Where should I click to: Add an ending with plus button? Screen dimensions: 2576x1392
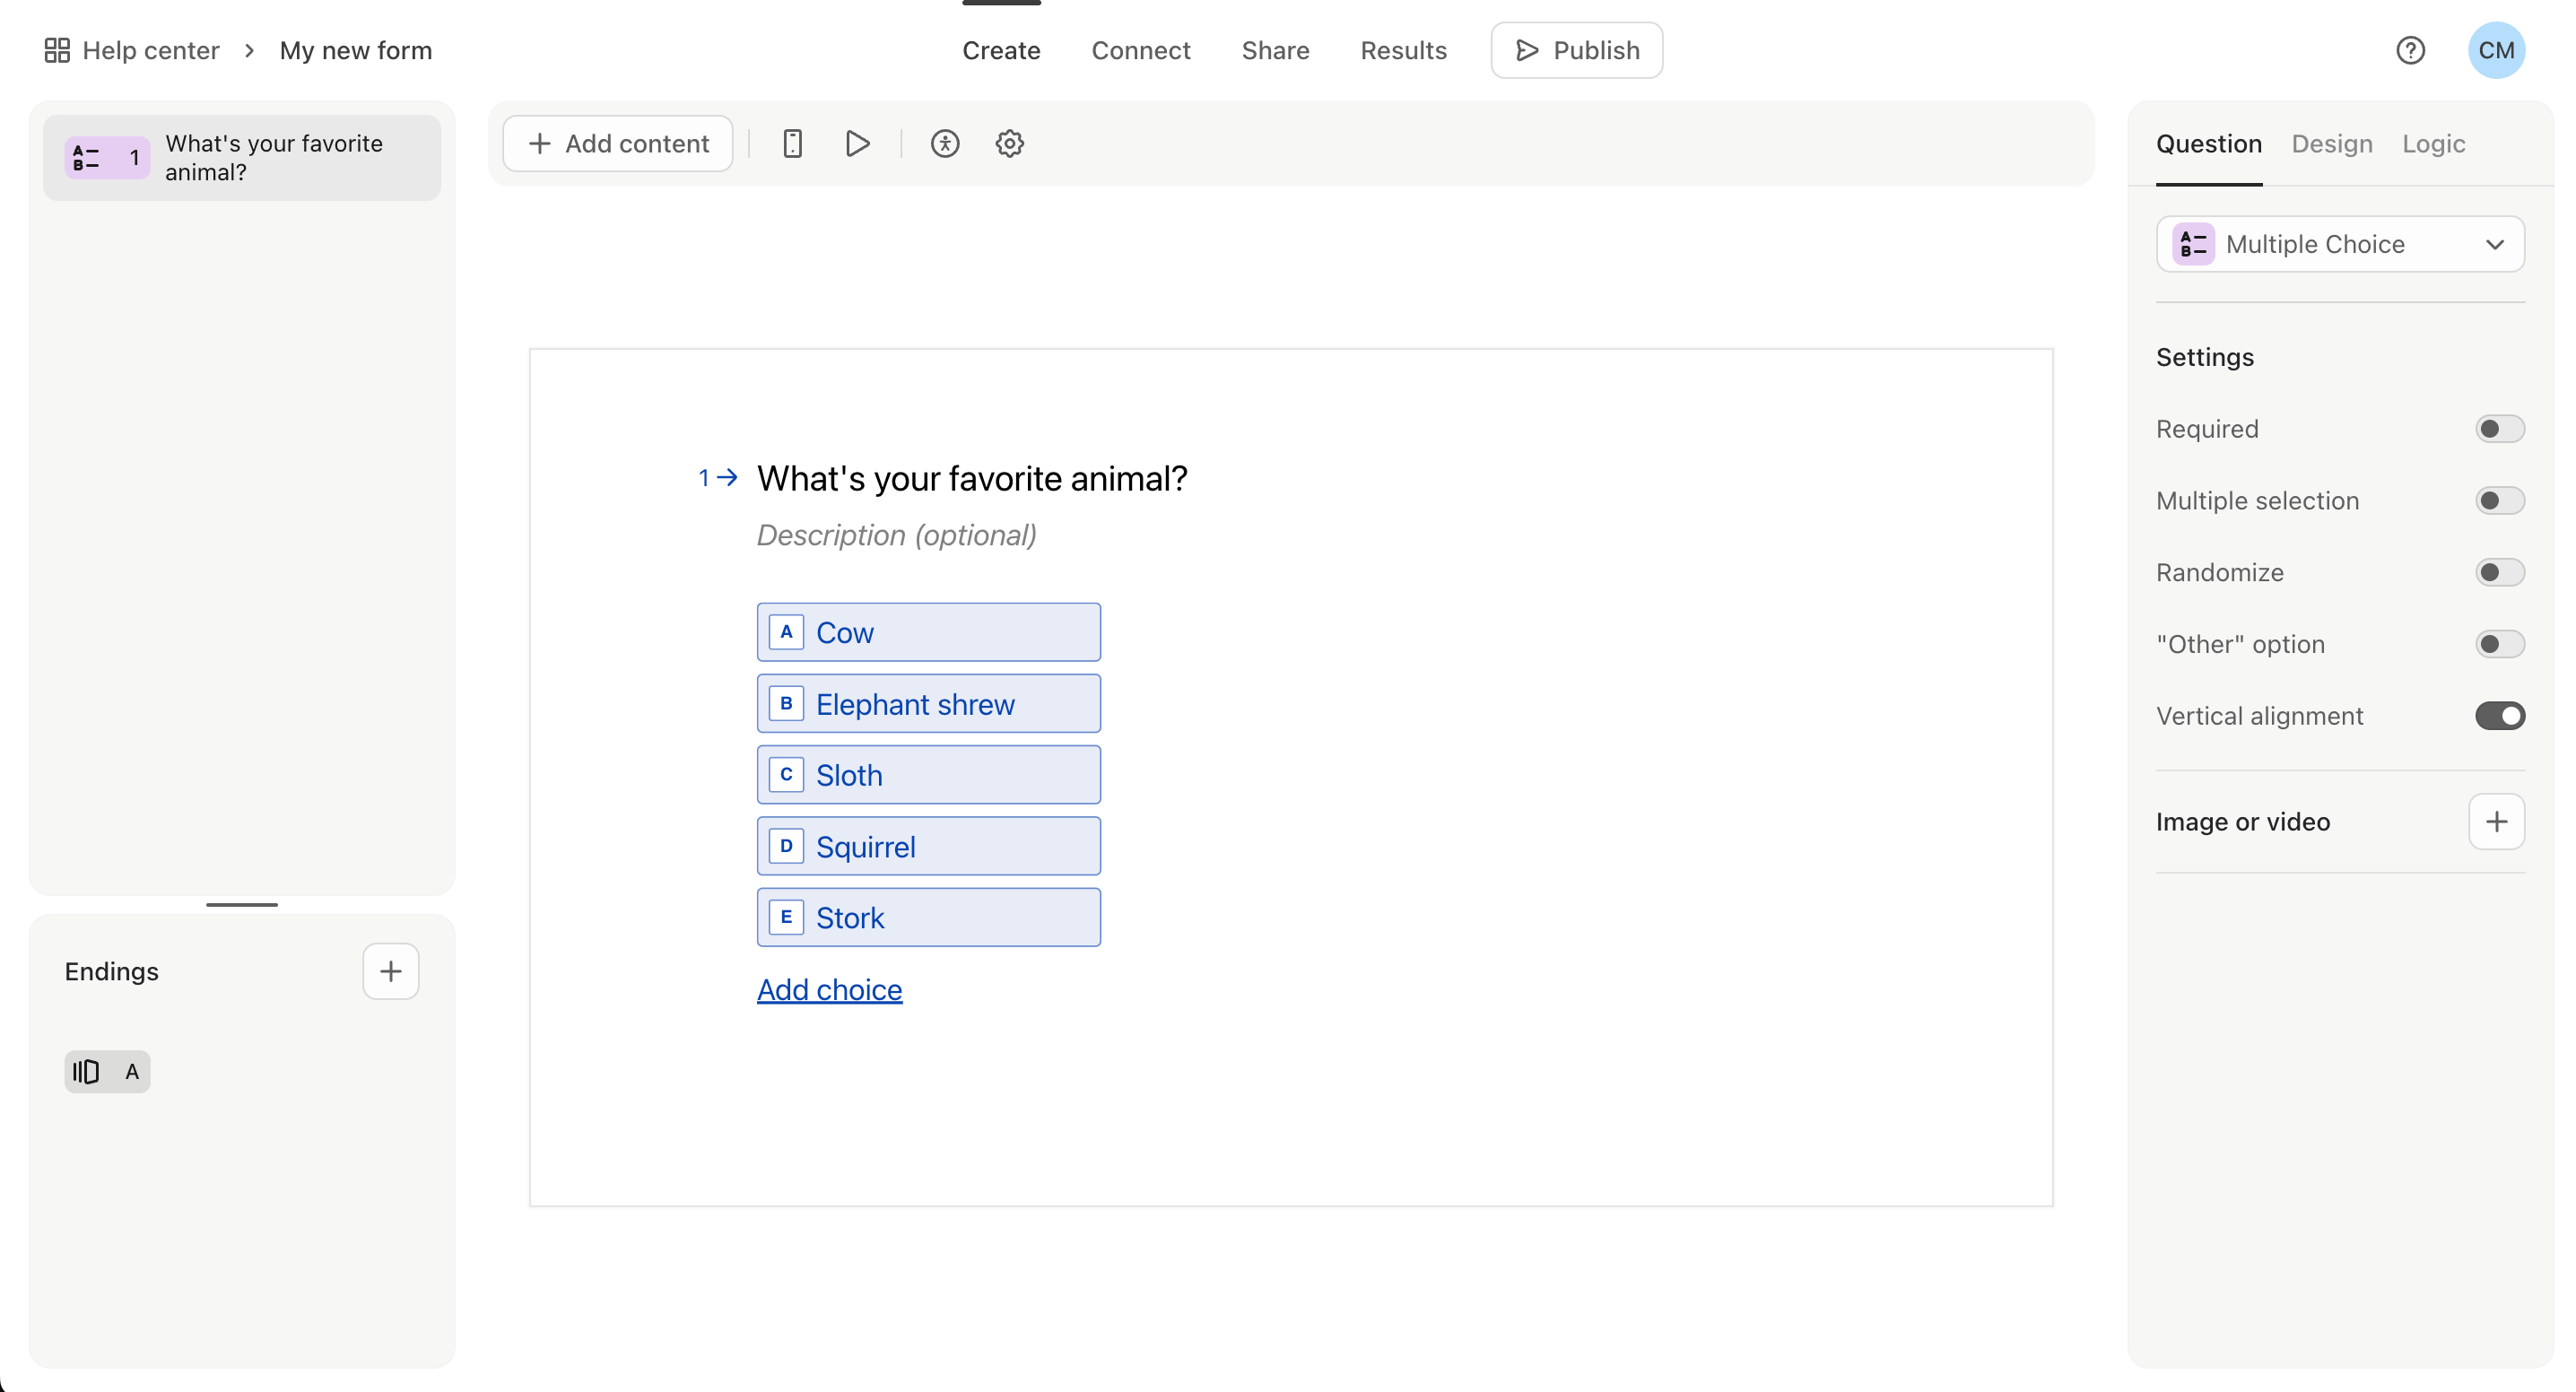pos(391,971)
